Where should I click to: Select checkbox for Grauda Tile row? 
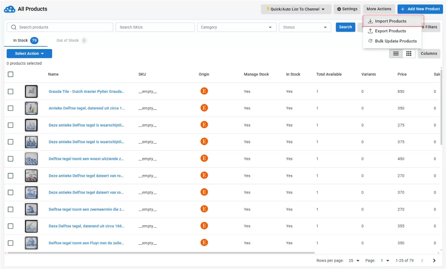(x=11, y=91)
